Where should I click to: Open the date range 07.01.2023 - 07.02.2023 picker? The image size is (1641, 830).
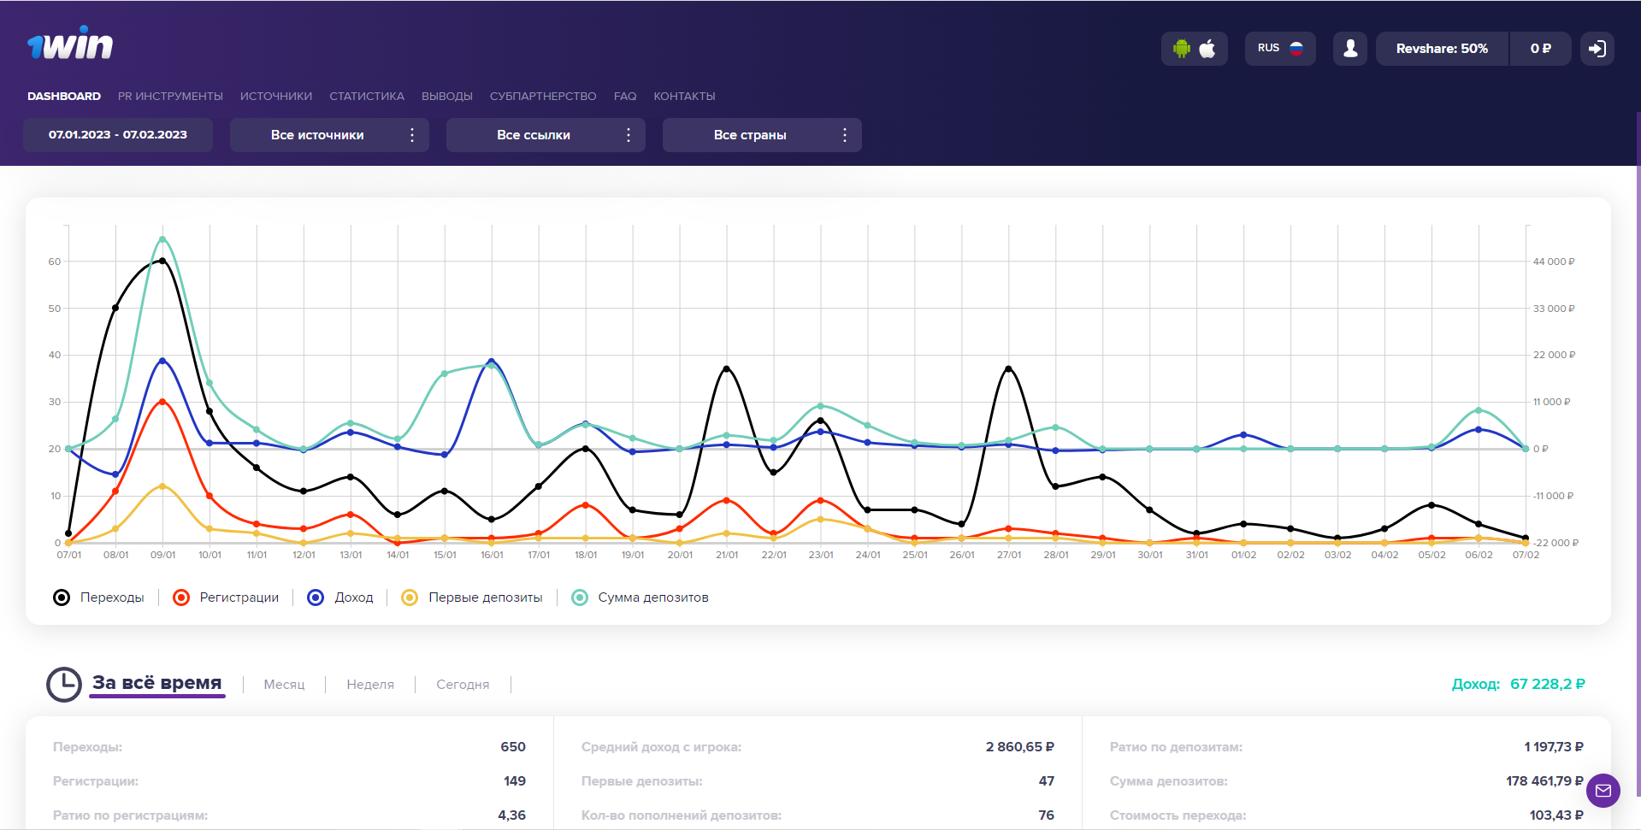point(118,135)
